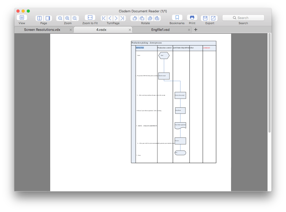286x212 pixels.
Task: Select the single page layout icon
Action: tap(40, 18)
